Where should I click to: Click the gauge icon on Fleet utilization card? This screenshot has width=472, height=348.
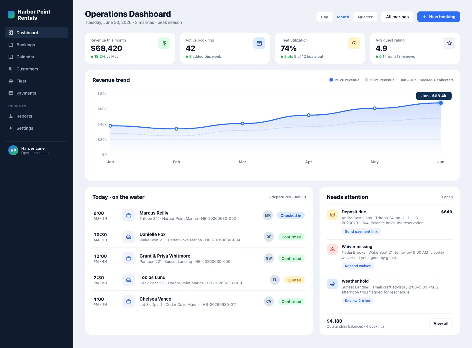(x=354, y=43)
